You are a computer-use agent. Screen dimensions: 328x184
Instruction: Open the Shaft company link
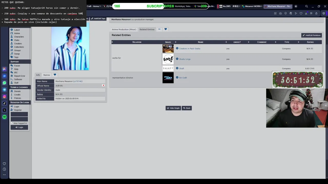pyautogui.click(x=181, y=68)
